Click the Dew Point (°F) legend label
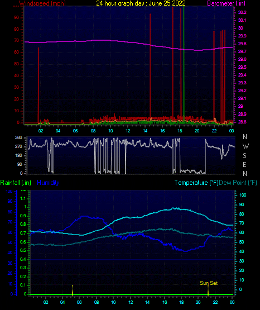The width and height of the screenshot is (260, 310). pos(238,183)
